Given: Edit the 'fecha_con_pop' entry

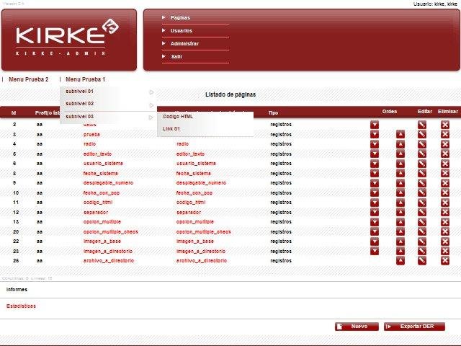Looking at the screenshot, I should point(422,192).
